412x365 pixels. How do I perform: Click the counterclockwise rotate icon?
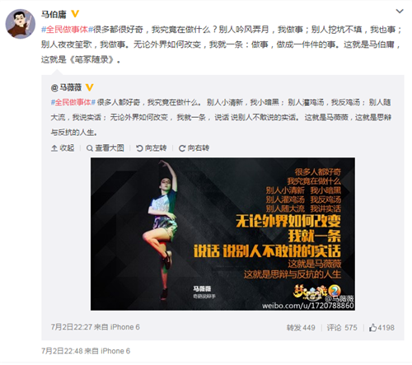(x=139, y=148)
